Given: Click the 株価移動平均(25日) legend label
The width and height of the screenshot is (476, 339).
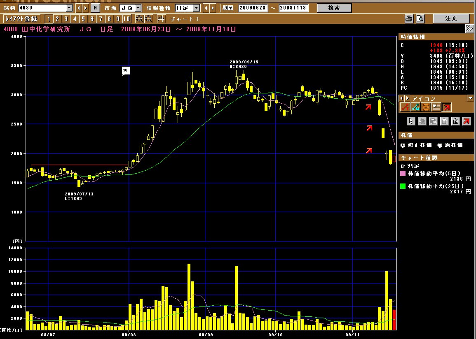Looking at the screenshot, I should coord(436,186).
